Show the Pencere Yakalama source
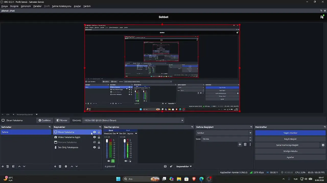327x183 pixels. [x=95, y=142]
